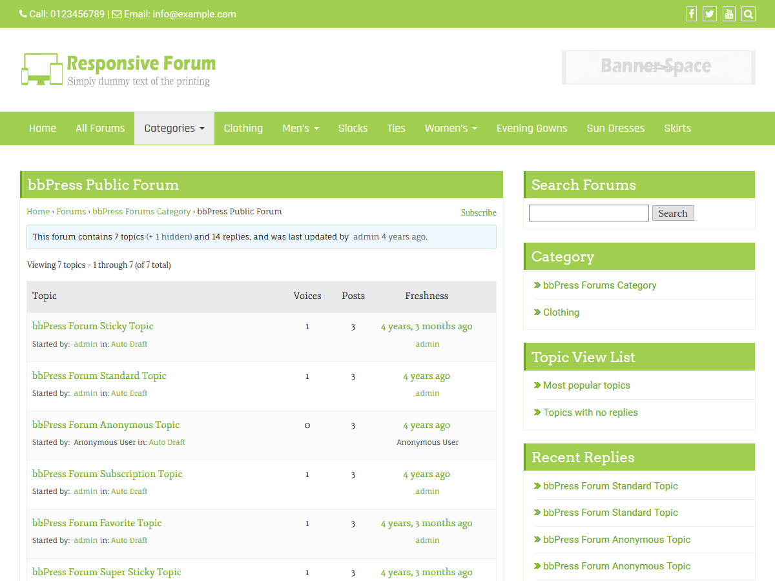Click '4 years ago' in Subscription Topic row
Image resolution: width=775 pixels, height=581 pixels.
pos(426,474)
